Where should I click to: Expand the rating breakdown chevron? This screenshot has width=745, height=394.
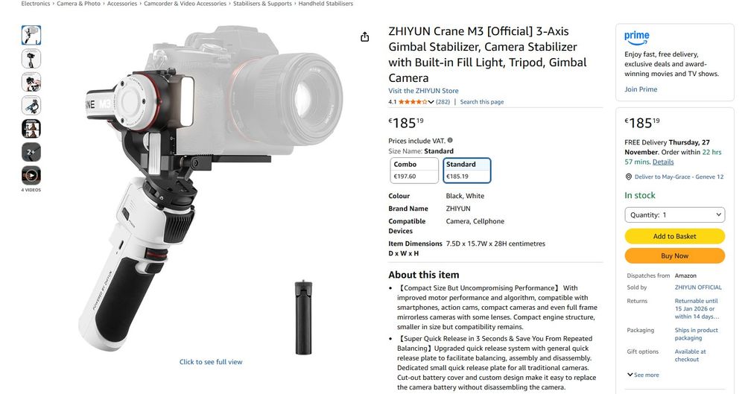(431, 102)
